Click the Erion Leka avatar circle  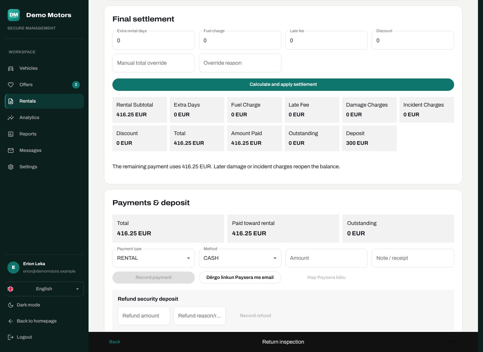[x=13, y=268]
